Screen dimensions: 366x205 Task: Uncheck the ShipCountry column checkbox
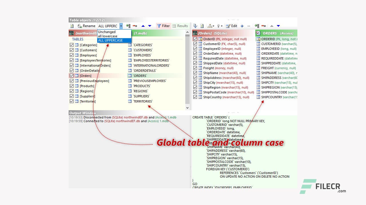[195, 97]
